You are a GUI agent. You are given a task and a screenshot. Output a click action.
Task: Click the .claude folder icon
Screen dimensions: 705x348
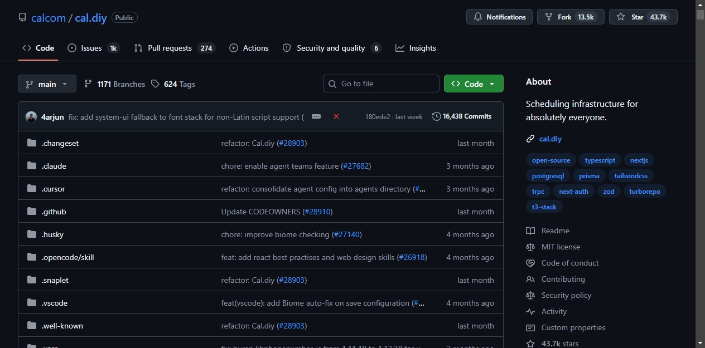32,166
